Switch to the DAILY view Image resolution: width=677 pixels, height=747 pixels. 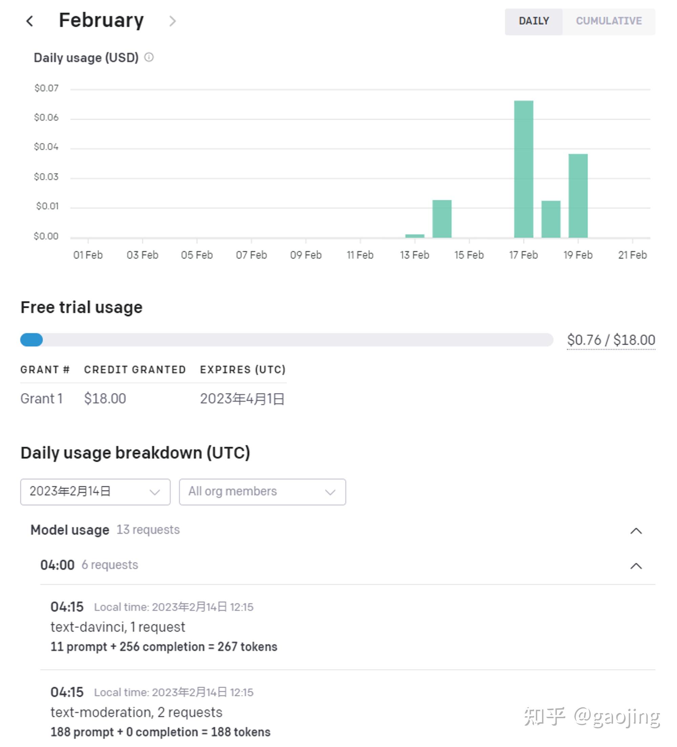pyautogui.click(x=533, y=21)
